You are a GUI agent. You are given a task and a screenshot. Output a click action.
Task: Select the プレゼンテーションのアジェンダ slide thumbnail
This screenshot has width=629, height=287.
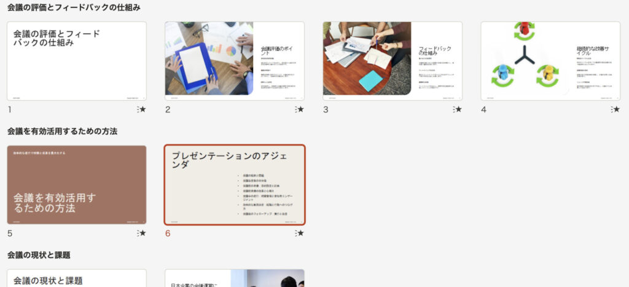235,185
